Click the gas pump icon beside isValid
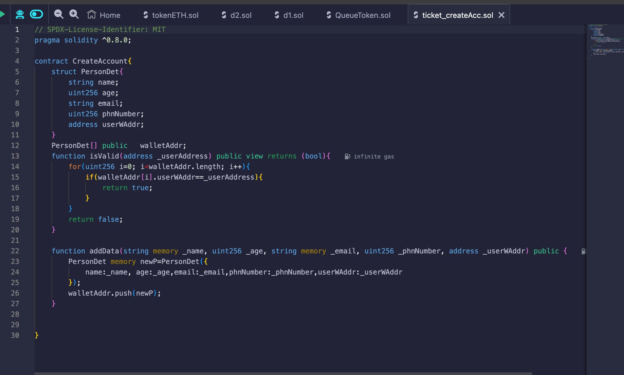The image size is (624, 375). click(x=347, y=156)
